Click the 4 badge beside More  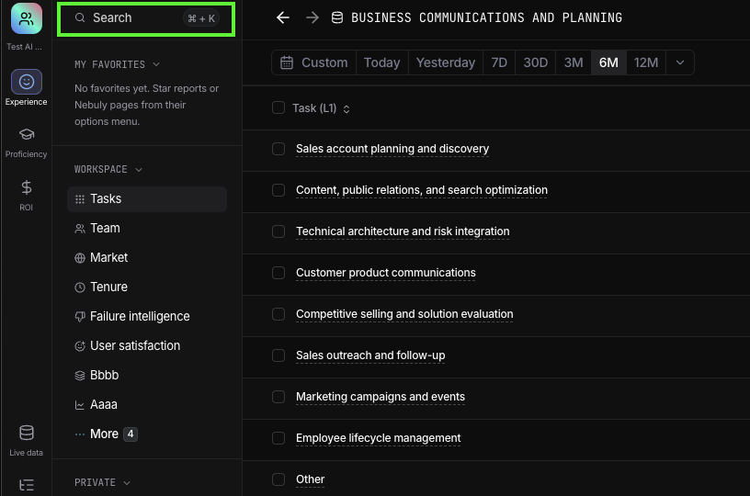pyautogui.click(x=131, y=434)
